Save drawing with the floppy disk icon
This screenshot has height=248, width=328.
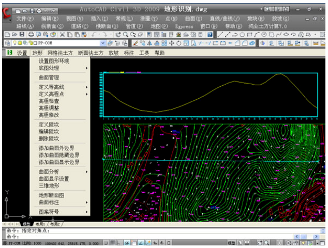[x=22, y=35]
